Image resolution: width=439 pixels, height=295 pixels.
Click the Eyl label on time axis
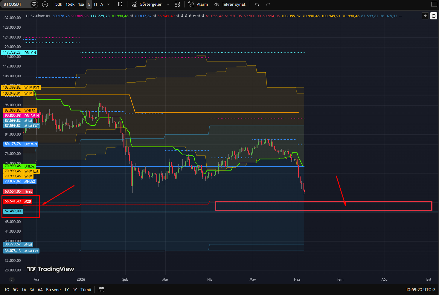point(429,279)
